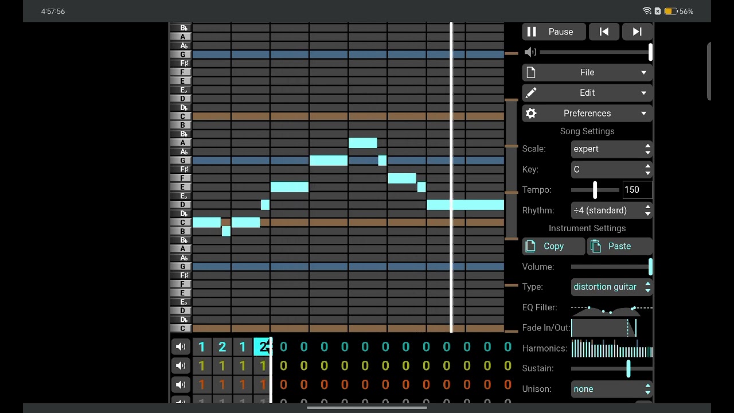Click the A note block in editor
The image size is (734, 413).
point(363,143)
